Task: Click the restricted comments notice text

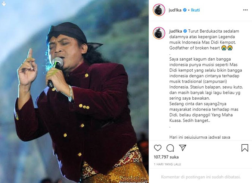Action: click(201, 177)
